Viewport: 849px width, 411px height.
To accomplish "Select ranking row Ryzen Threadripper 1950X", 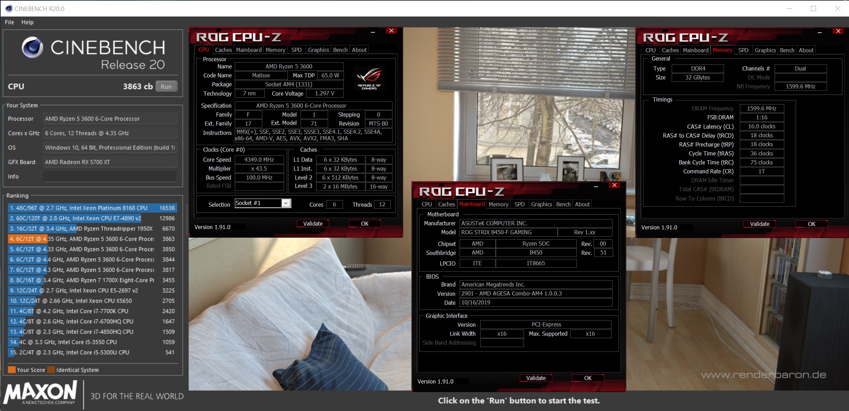I will (x=92, y=228).
